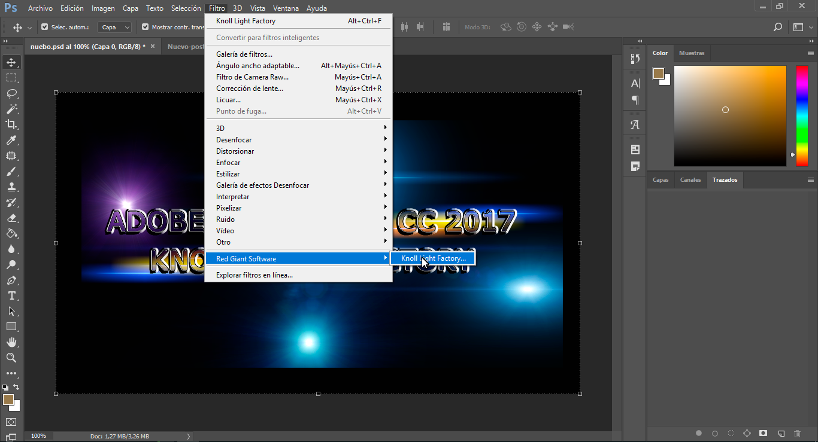
Task: Toggle the Selec. autom. checkbox
Action: [44, 27]
